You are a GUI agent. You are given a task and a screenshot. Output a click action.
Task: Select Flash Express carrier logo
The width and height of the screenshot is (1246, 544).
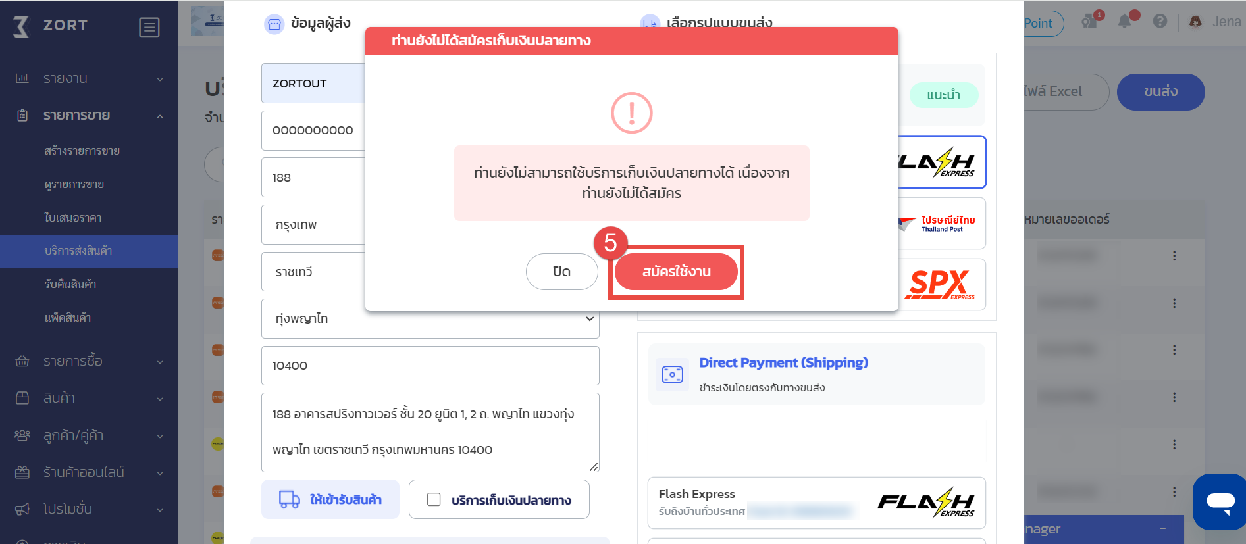coord(942,162)
